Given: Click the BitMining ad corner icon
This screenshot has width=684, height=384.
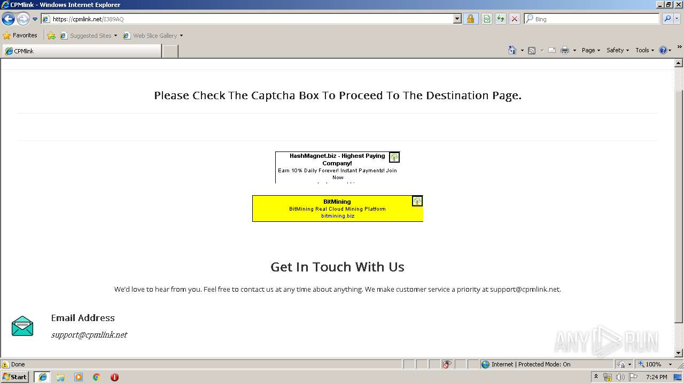Looking at the screenshot, I should point(417,201).
